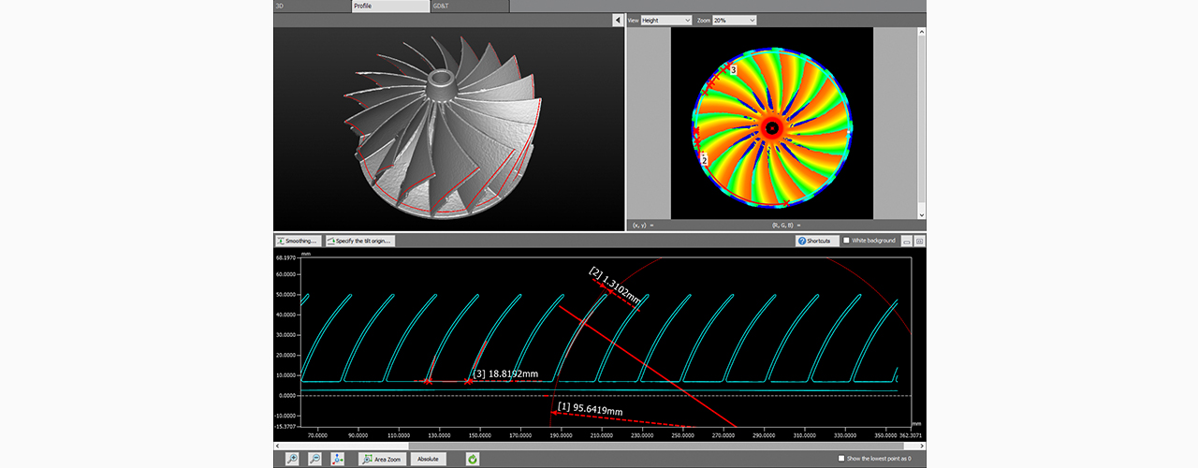Image resolution: width=1198 pixels, height=468 pixels.
Task: Click the Absolute button
Action: click(428, 459)
